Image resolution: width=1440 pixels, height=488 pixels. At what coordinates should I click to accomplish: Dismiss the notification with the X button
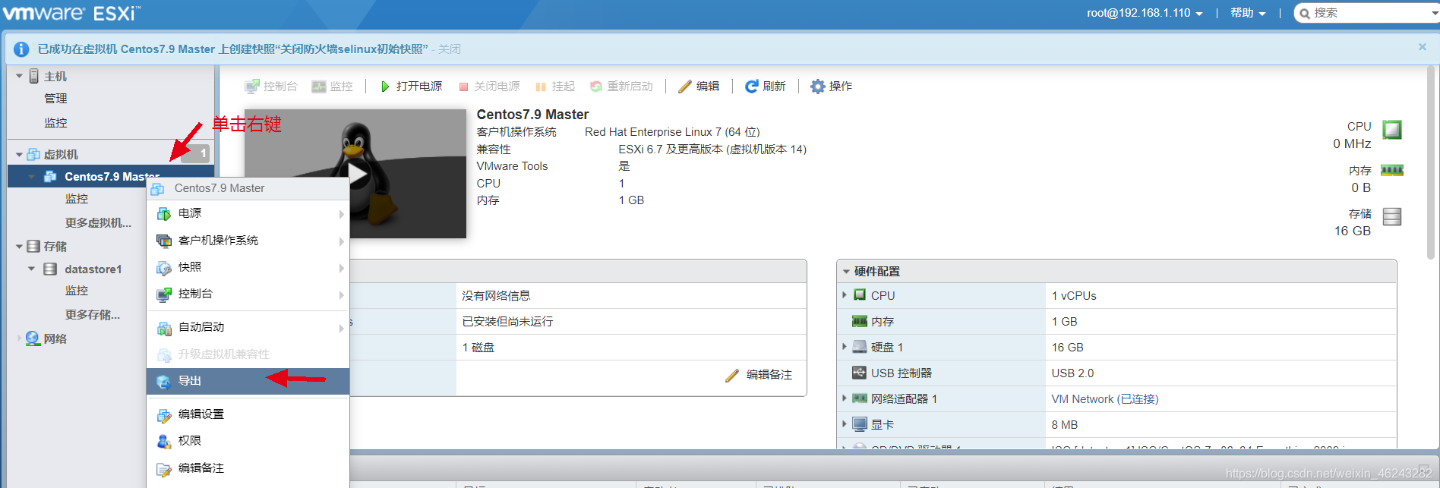[x=1422, y=47]
